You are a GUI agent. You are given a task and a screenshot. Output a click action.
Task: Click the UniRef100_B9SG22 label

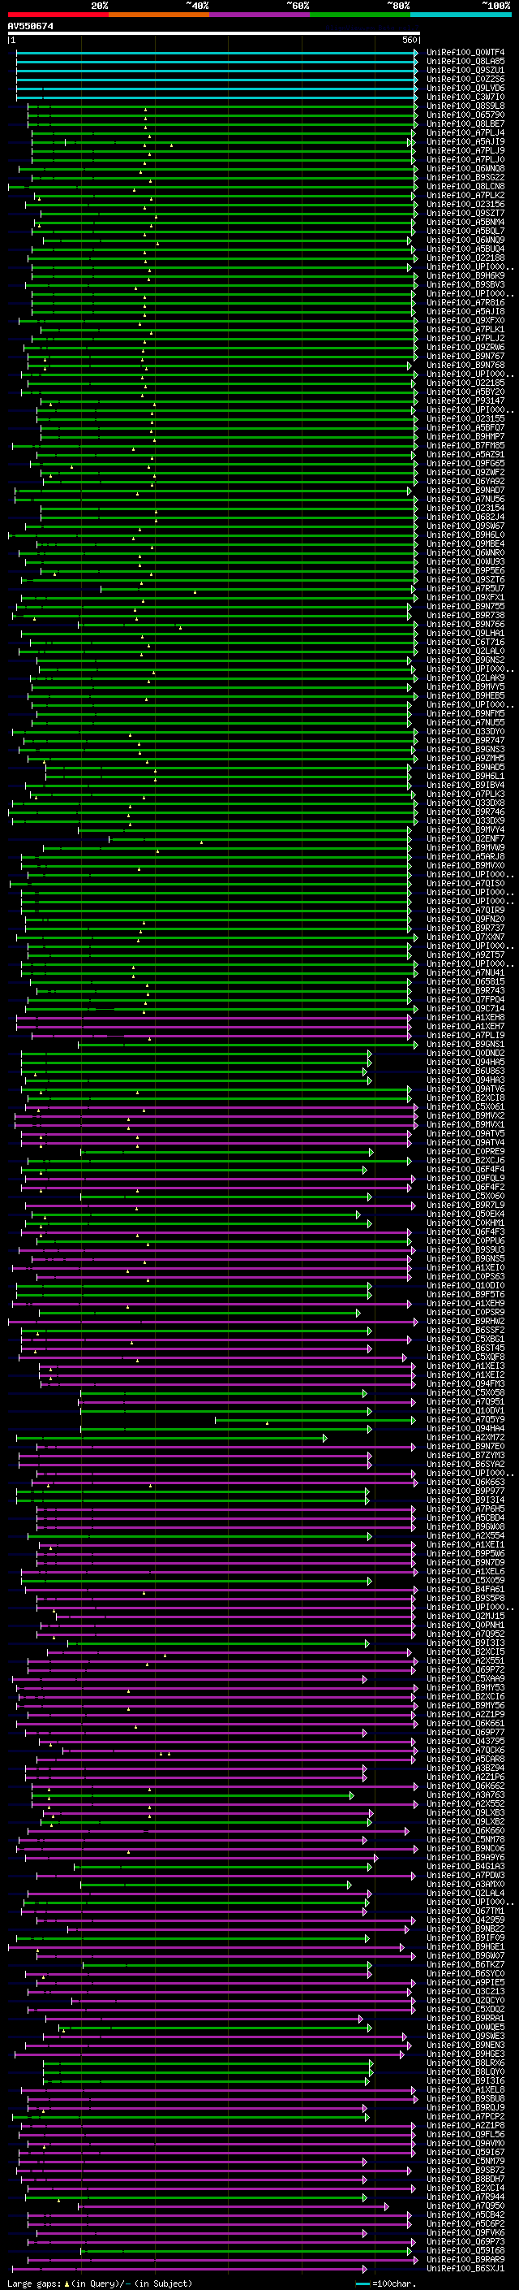click(x=465, y=178)
